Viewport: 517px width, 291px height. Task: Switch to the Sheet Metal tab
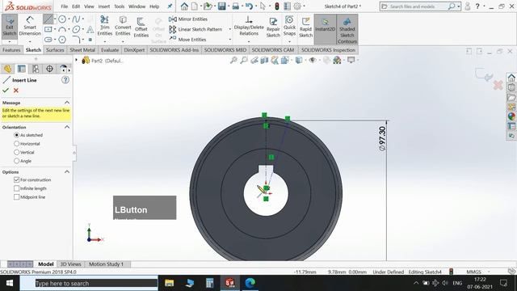[82, 50]
